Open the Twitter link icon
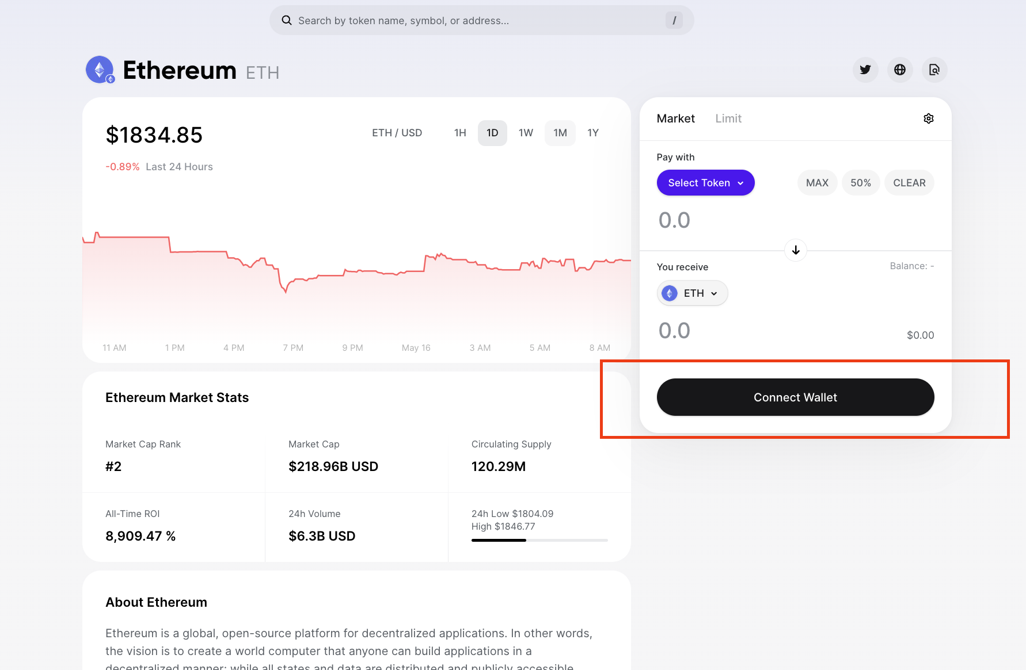Screen dimensions: 1026x670 (865, 70)
